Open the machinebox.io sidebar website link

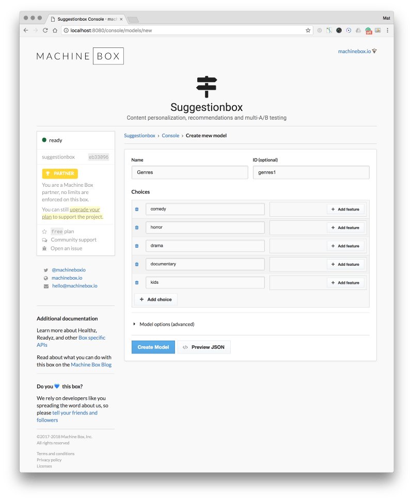[x=67, y=278]
